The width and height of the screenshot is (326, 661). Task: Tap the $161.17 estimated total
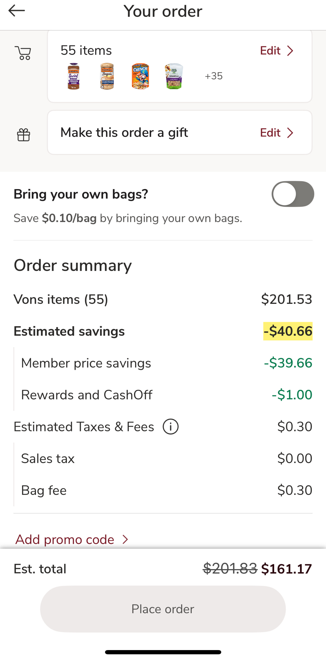pyautogui.click(x=286, y=569)
